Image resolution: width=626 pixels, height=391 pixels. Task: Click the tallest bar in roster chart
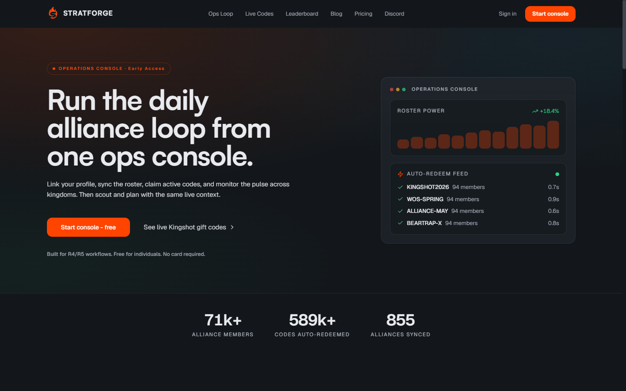pyautogui.click(x=553, y=135)
